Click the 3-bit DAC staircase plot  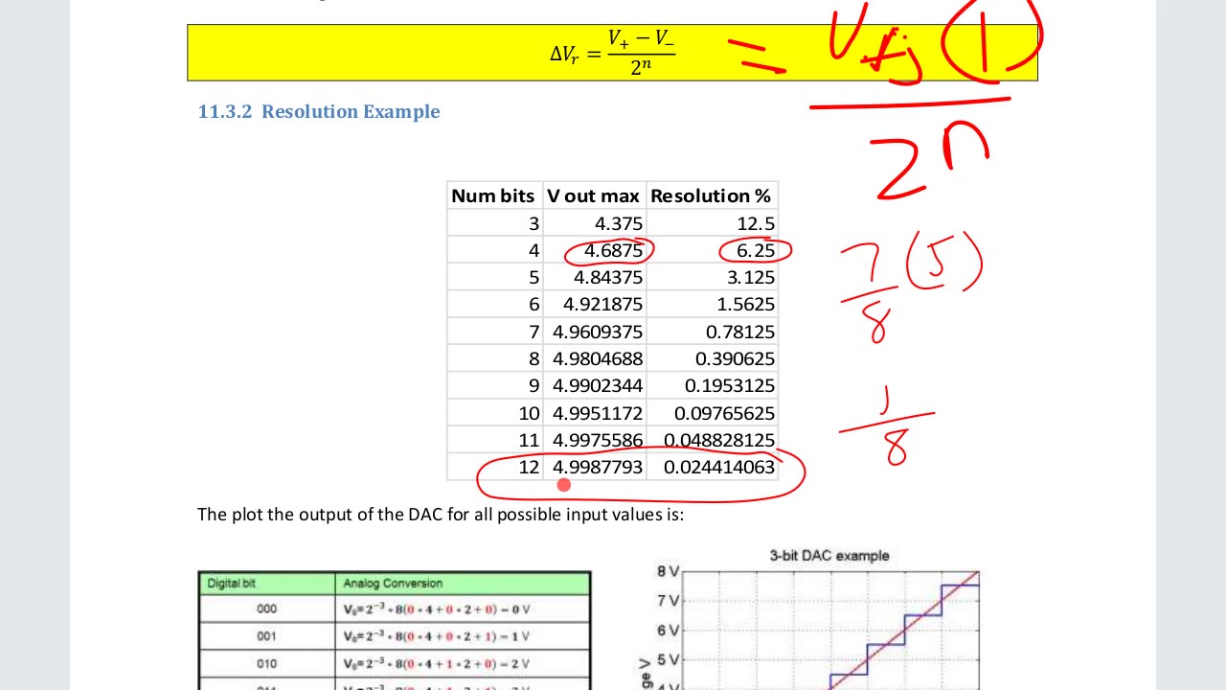831,631
